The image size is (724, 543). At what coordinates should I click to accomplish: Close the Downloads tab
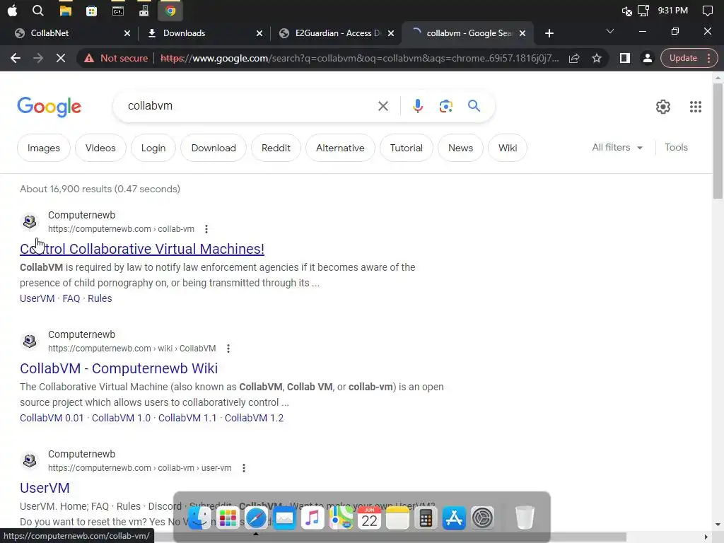(x=259, y=33)
